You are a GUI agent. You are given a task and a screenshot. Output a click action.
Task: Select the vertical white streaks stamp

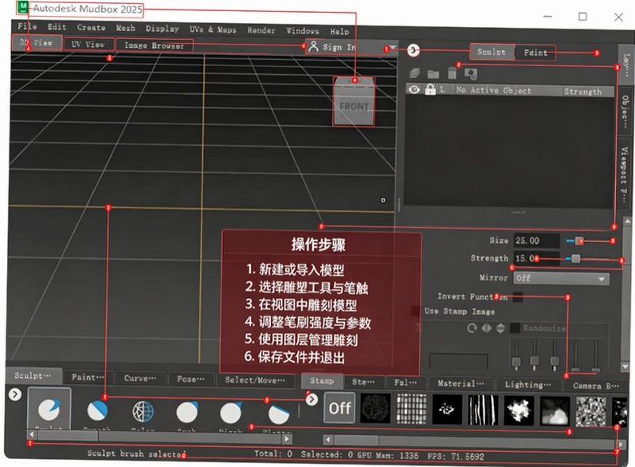tap(483, 410)
